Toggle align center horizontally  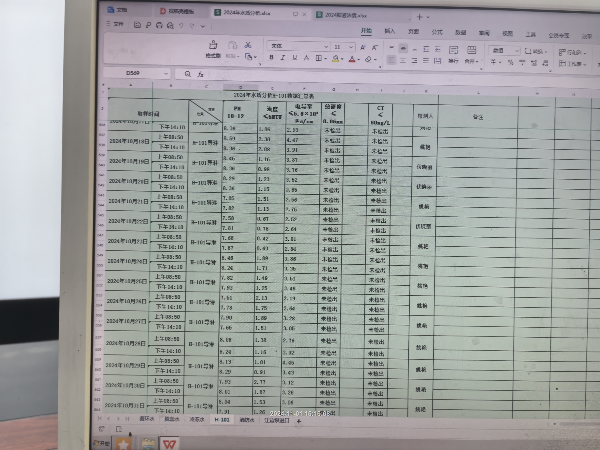coord(403,60)
